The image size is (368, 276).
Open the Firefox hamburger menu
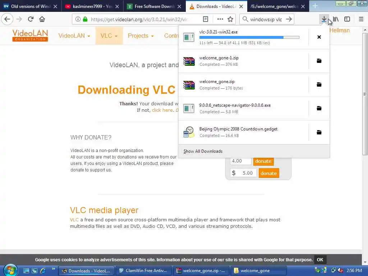[x=361, y=19]
